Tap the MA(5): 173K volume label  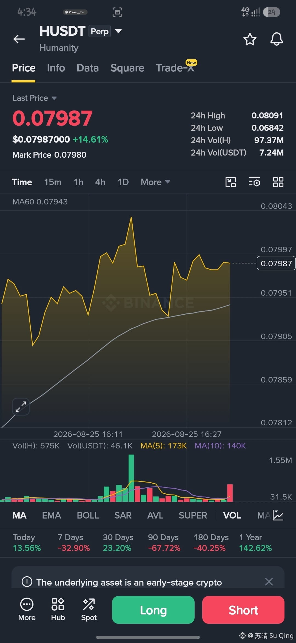(164, 446)
